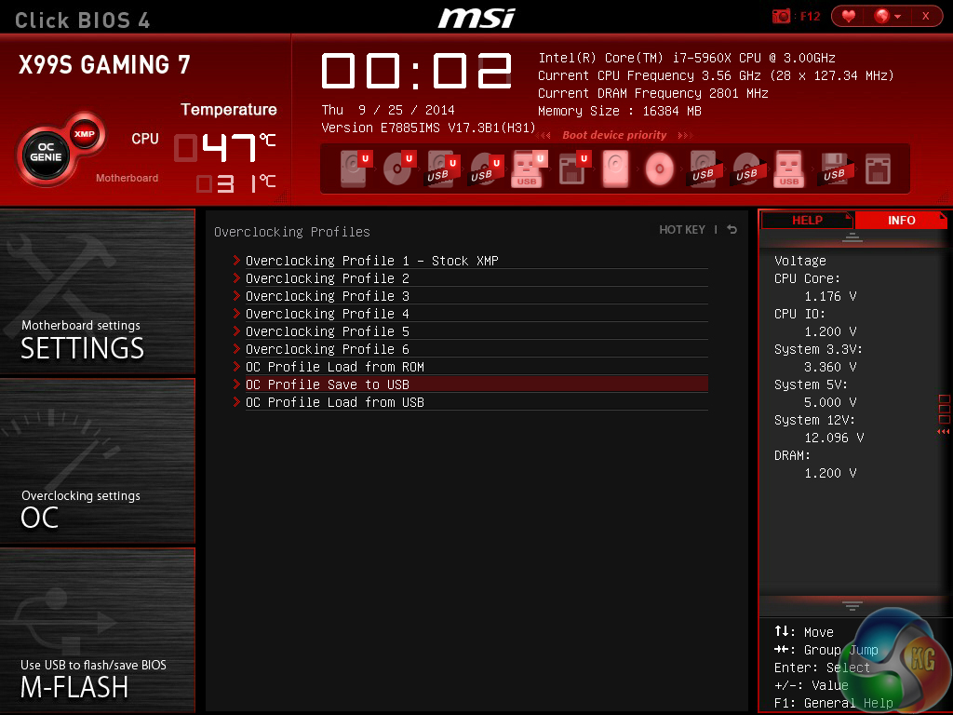Switch to the INFO tab

click(901, 220)
